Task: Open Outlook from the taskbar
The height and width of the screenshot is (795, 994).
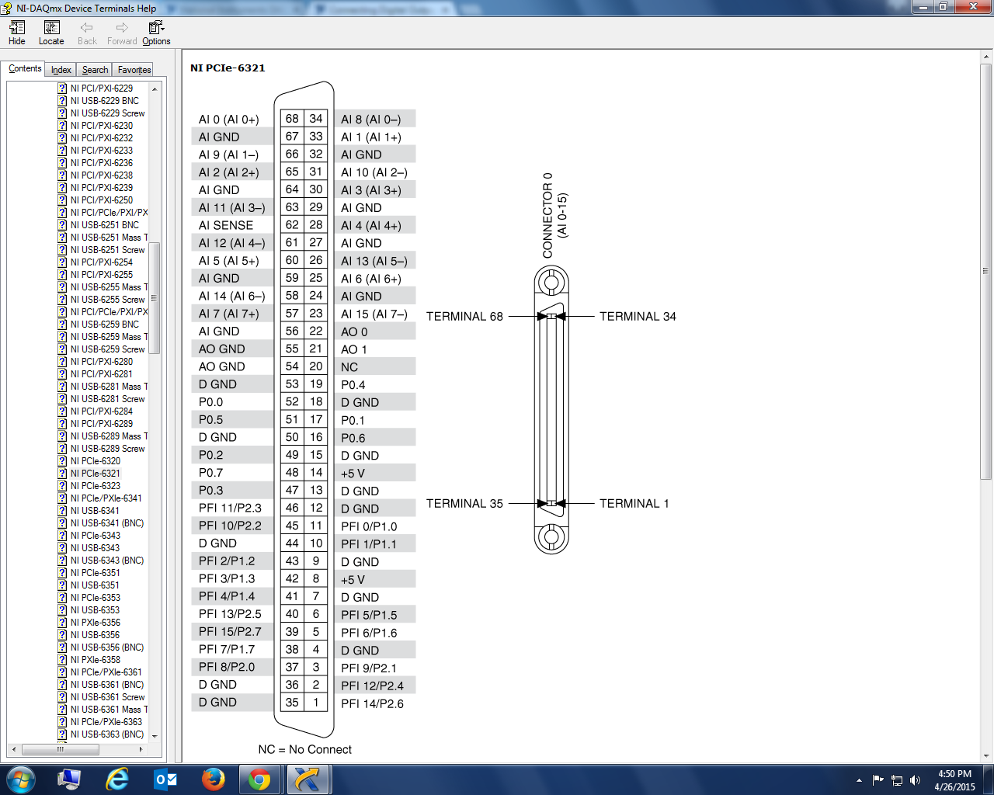Action: 165,779
